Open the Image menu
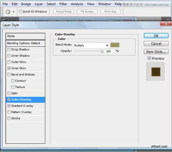 (x=26, y=4)
